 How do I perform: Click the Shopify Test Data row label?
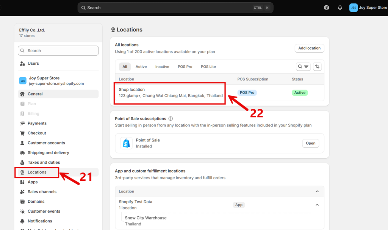[x=136, y=202]
